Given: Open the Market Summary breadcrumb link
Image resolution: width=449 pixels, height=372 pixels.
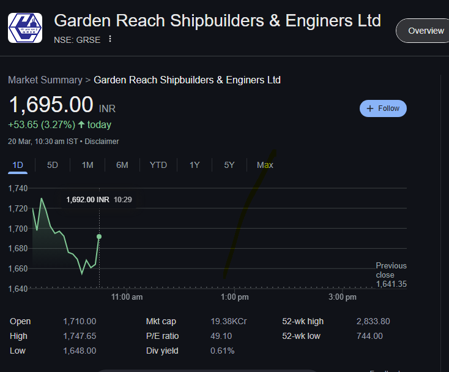Looking at the screenshot, I should point(45,80).
